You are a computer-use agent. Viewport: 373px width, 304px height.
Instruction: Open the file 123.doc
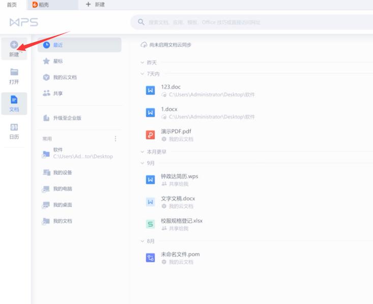170,87
